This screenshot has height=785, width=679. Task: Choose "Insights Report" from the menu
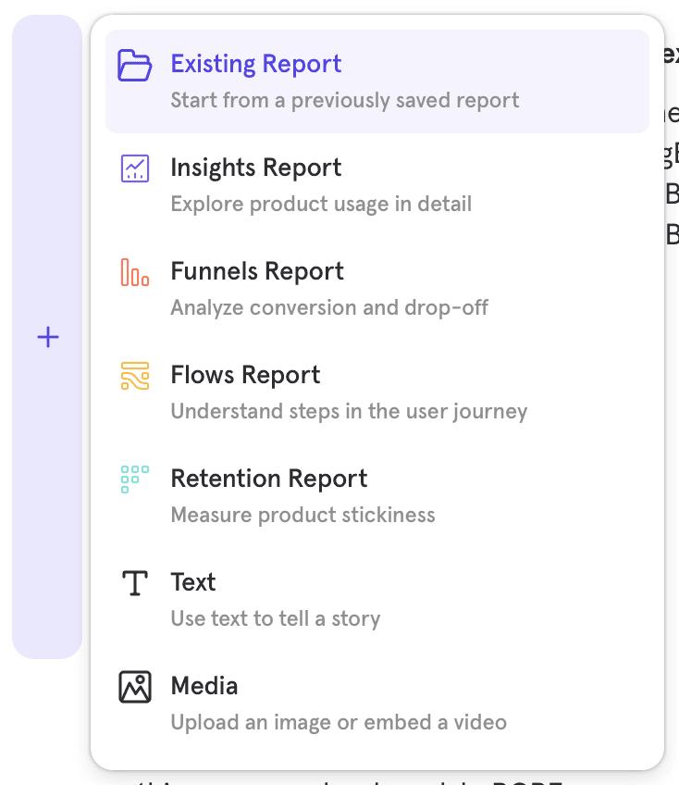[255, 168]
